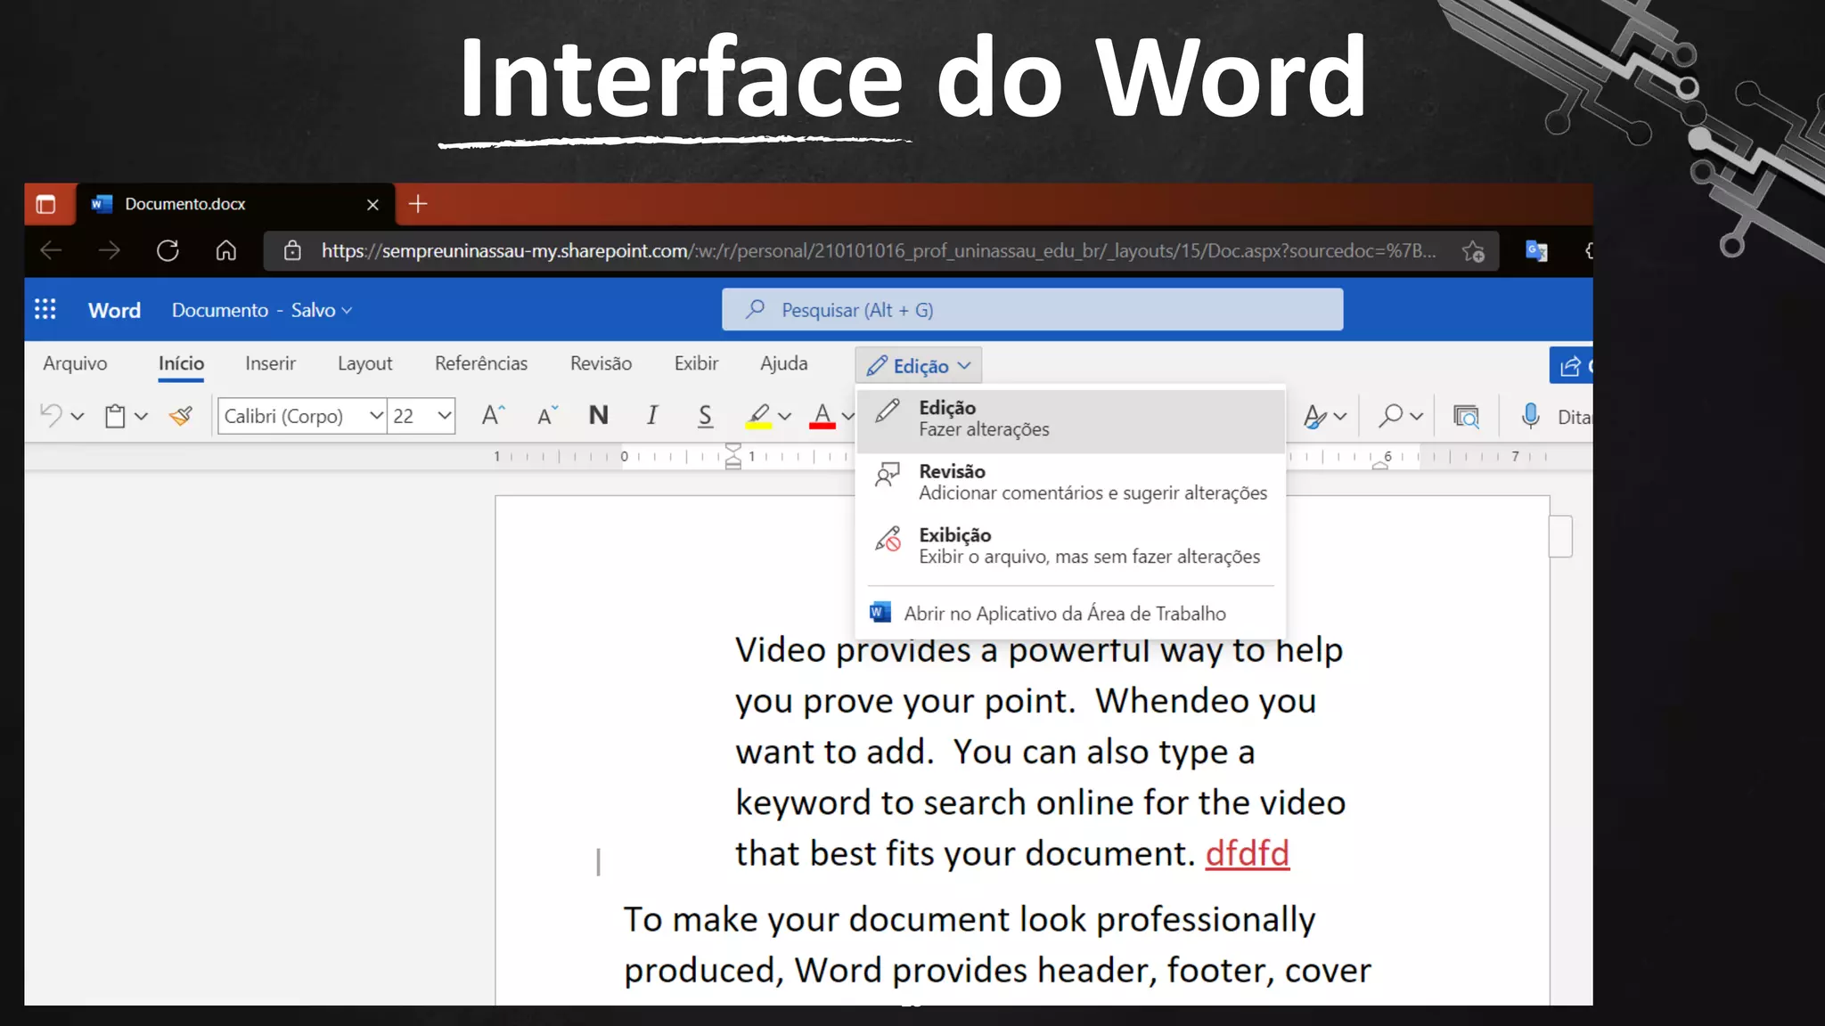Viewport: 1825px width, 1026px height.
Task: Click the Word app name link
Action: coord(114,310)
